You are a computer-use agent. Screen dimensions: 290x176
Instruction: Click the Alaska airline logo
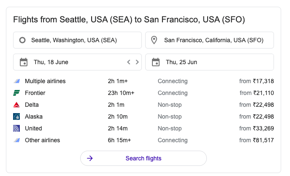[16, 116]
